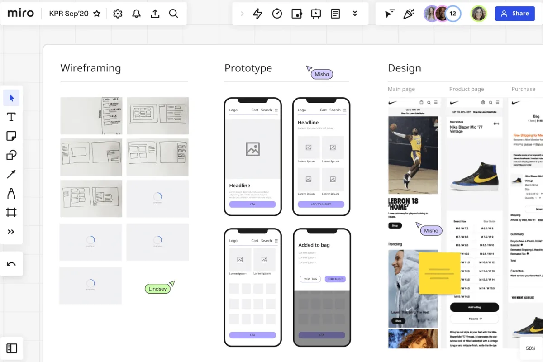
Task: Choose the Select cursor tool
Action: [11, 98]
